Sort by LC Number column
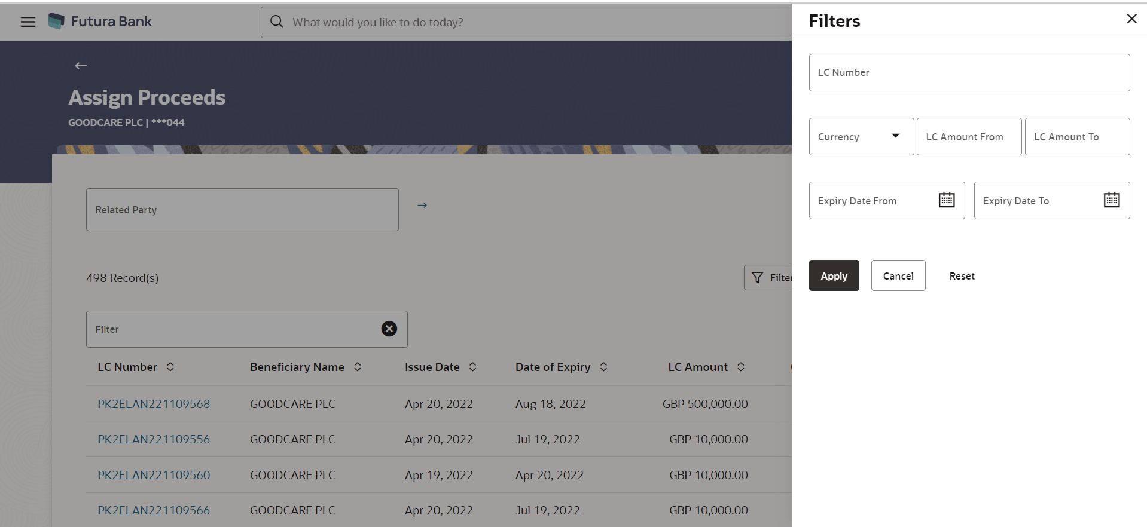Screen dimensions: 1147x527 pyautogui.click(x=170, y=367)
